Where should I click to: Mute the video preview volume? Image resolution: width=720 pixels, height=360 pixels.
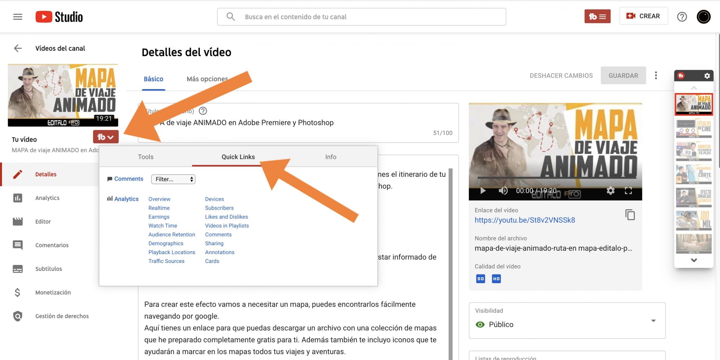(x=503, y=191)
